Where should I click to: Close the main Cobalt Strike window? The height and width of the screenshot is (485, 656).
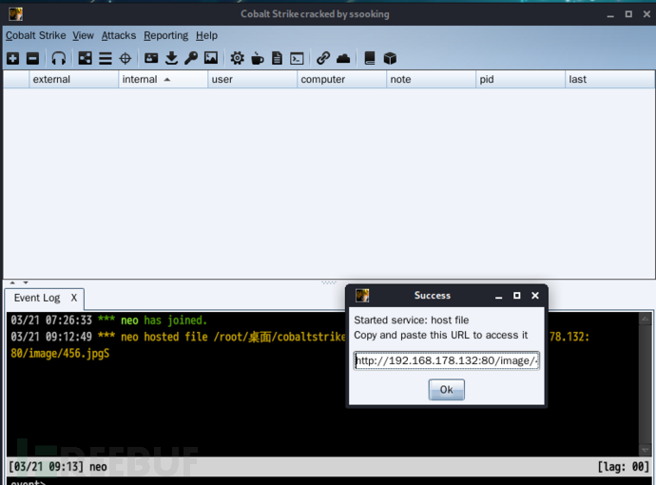[x=646, y=14]
